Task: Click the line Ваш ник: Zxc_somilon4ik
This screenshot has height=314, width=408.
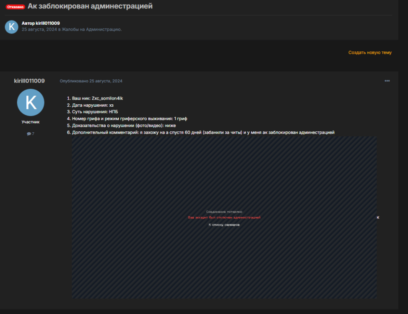Action: coord(97,98)
